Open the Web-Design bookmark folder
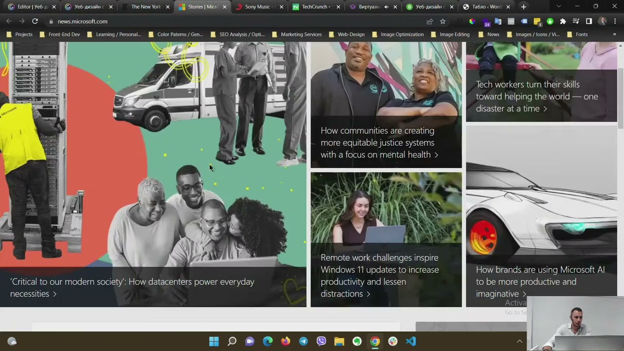Image resolution: width=624 pixels, height=351 pixels. (x=347, y=35)
